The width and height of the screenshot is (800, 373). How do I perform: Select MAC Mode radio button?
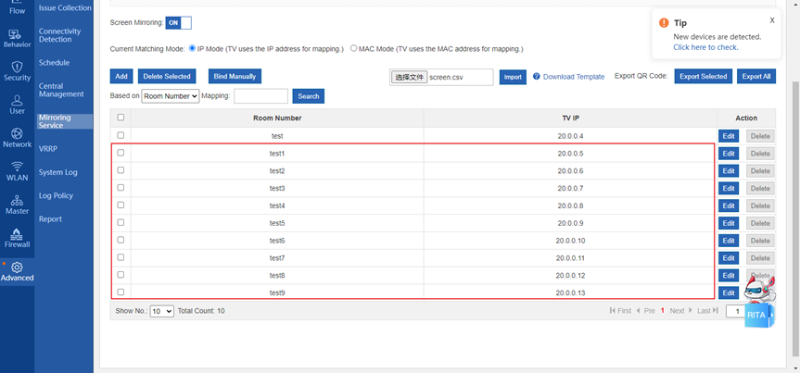pos(354,48)
